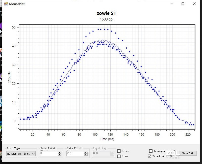Decrease the Data Point End value
Image resolution: width=202 pixels, height=164 pixels.
[86, 155]
